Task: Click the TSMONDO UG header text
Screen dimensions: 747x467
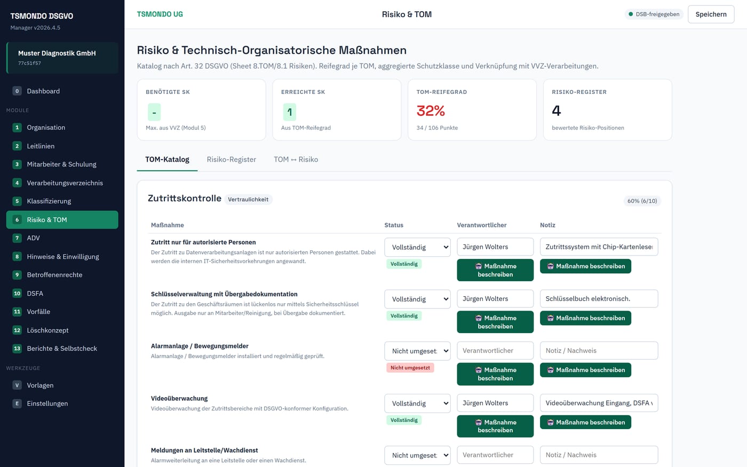Action: coord(160,14)
